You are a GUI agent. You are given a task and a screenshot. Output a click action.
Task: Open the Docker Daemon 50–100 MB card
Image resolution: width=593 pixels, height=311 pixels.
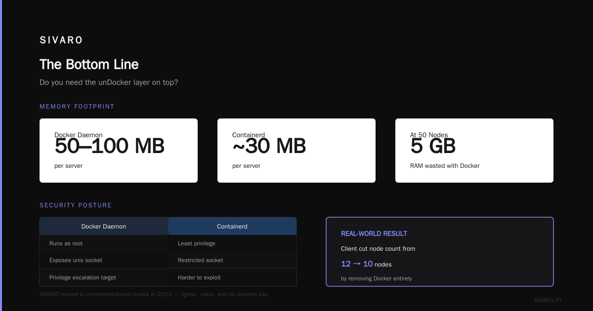click(x=119, y=151)
